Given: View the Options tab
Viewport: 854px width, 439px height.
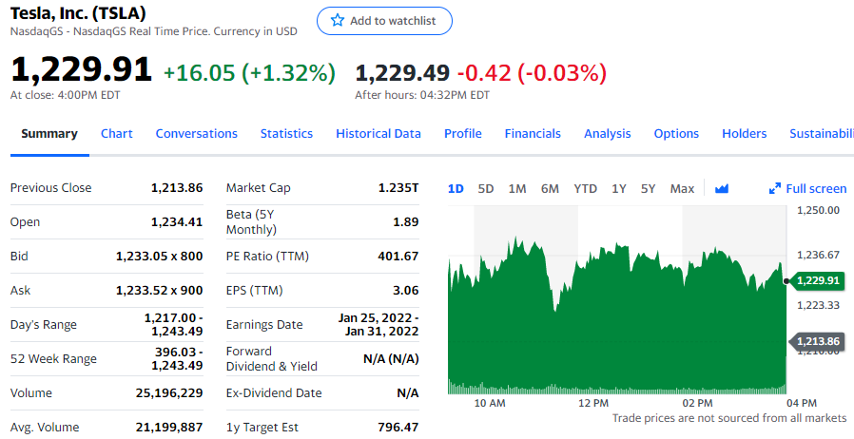Looking at the screenshot, I should click(676, 134).
